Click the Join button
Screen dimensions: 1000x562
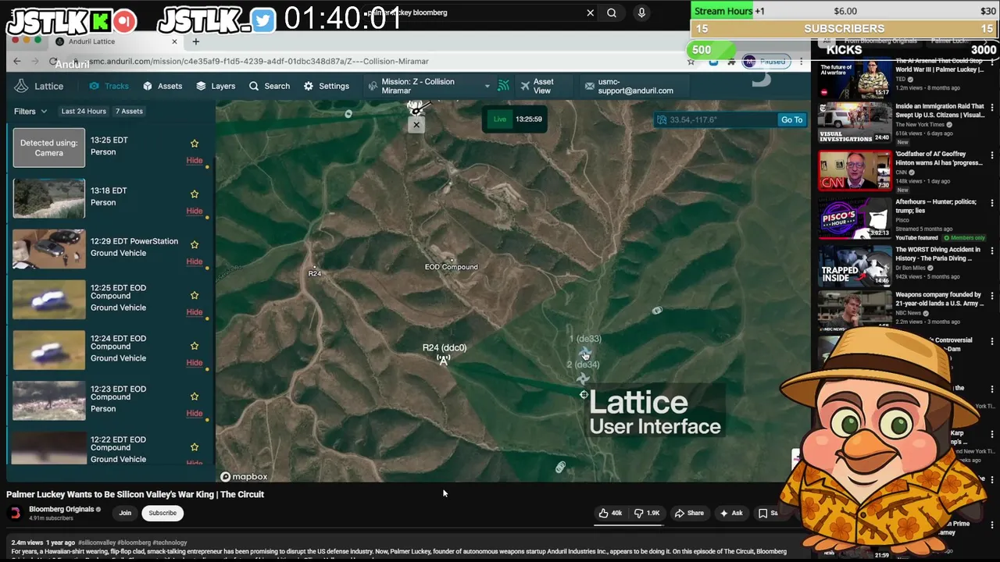click(125, 513)
